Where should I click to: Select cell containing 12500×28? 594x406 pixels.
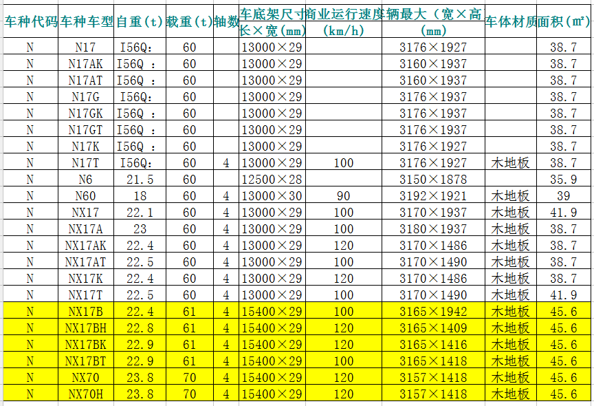(272, 180)
